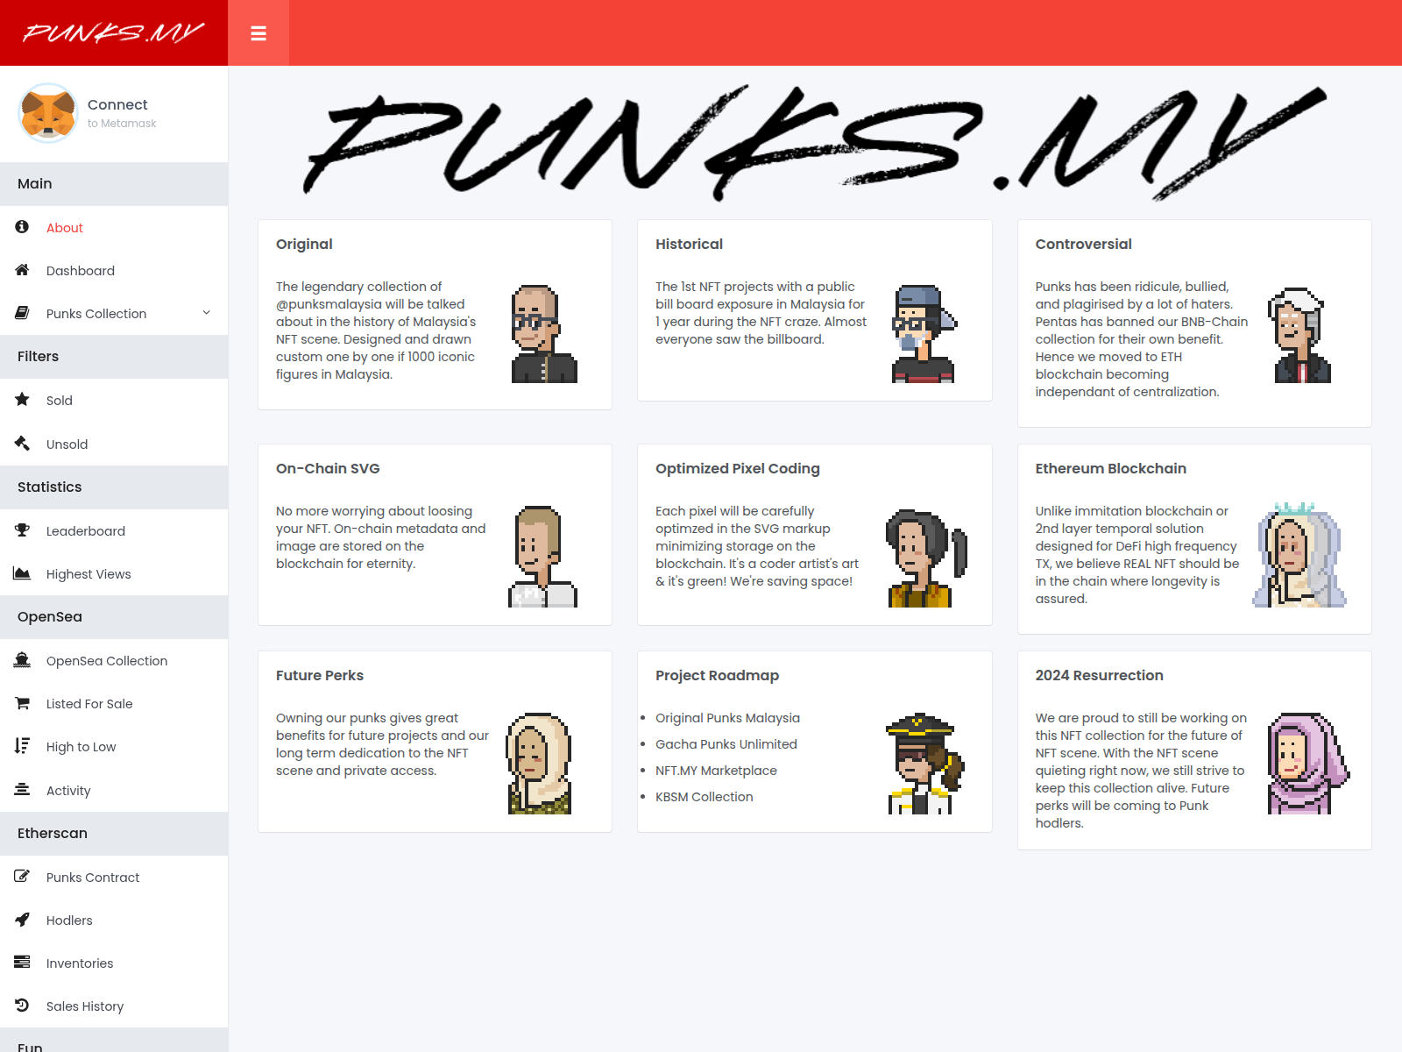
Task: Click the 2024 Resurrection card heading
Action: pos(1099,676)
